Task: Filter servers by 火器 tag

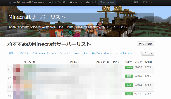Action: pos(85,53)
